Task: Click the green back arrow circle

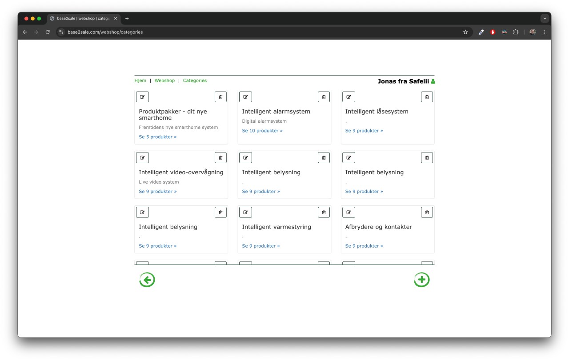Action: [x=147, y=280]
